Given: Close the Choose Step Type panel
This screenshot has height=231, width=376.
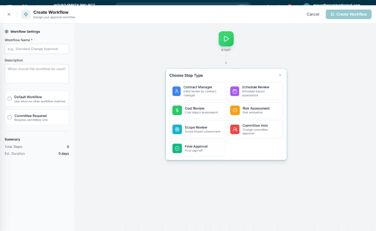Looking at the screenshot, I should (x=280, y=75).
